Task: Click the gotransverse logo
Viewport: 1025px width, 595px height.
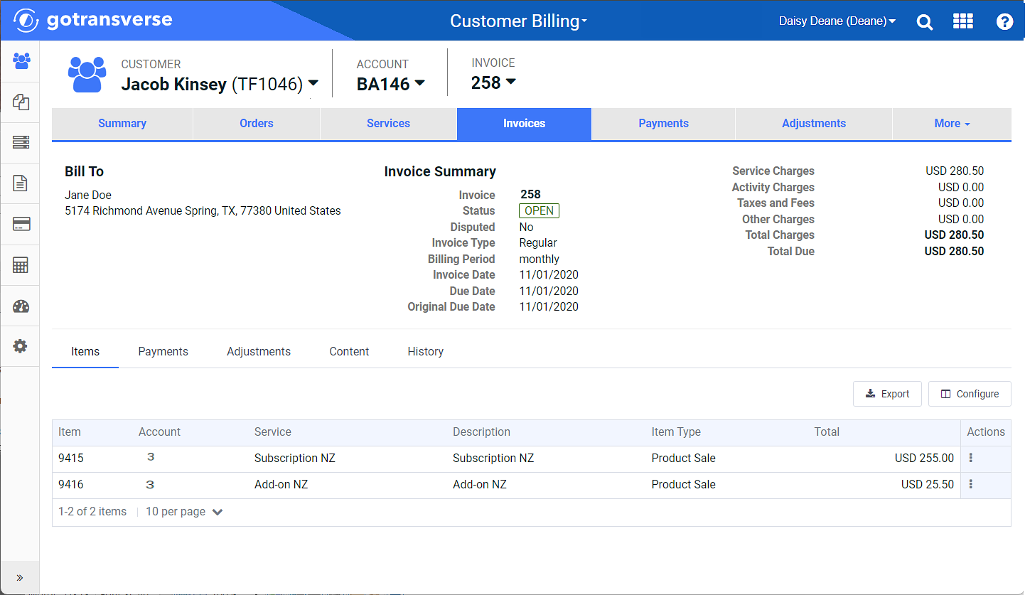Action: point(92,20)
